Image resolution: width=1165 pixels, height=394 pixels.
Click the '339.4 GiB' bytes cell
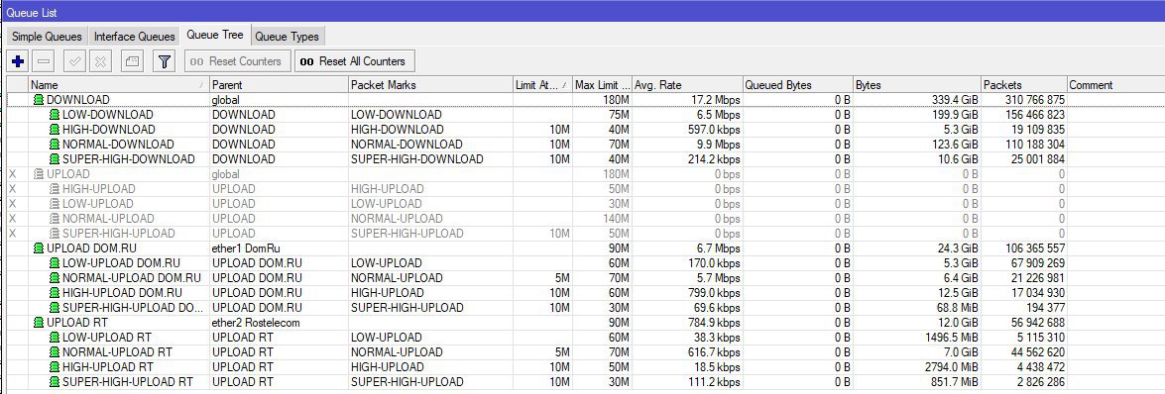coord(917,99)
